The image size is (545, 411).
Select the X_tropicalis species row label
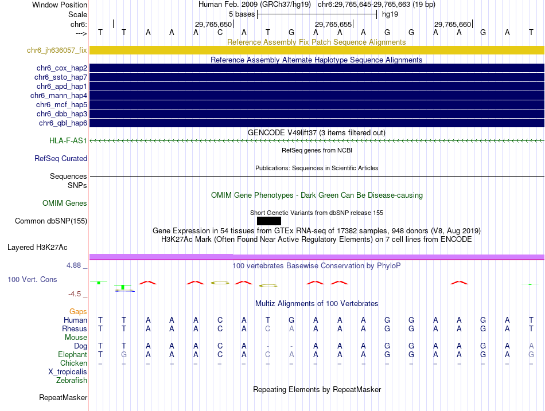click(x=68, y=372)
